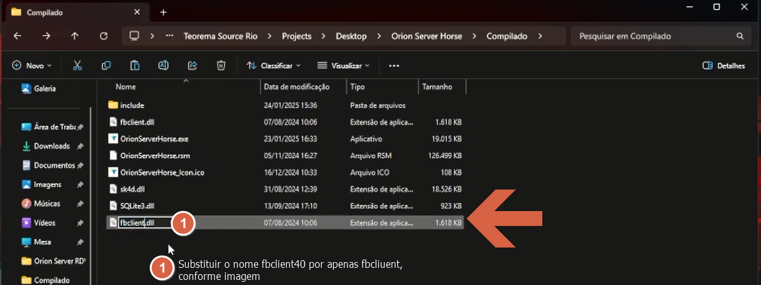The image size is (761, 285).
Task: Expand the chevron after Orion Server Horse
Action: coord(474,36)
